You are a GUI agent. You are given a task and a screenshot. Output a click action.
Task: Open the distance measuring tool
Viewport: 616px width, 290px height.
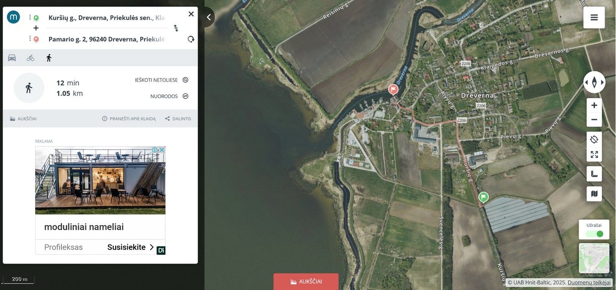(x=594, y=174)
